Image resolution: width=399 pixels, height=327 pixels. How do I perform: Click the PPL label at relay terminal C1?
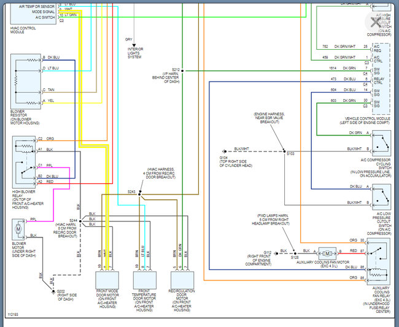(x=50, y=165)
